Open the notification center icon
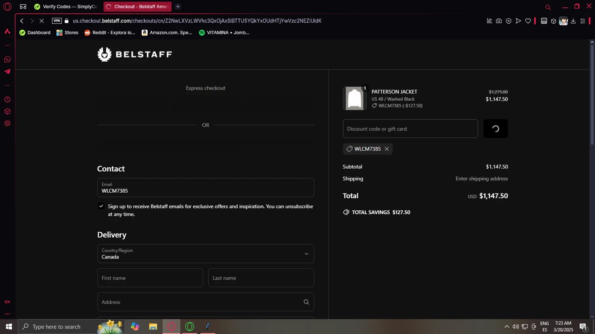The width and height of the screenshot is (595, 334). (583, 327)
